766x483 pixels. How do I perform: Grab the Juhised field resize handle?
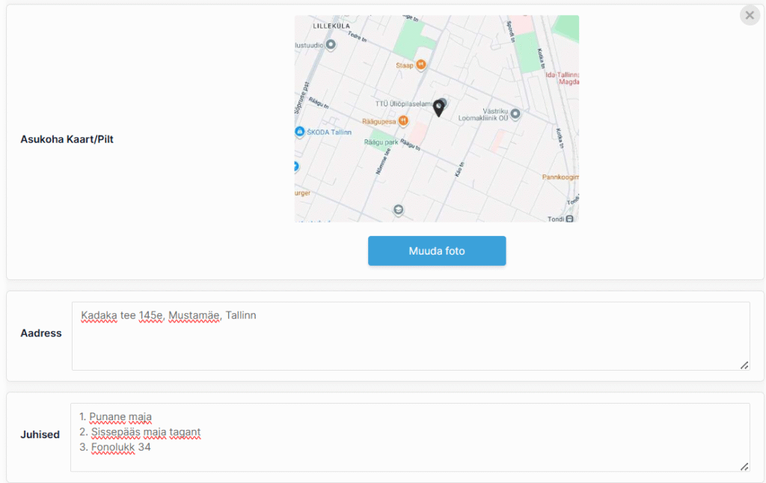(744, 467)
